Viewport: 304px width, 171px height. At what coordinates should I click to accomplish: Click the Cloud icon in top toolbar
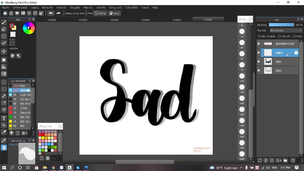click(5, 13)
